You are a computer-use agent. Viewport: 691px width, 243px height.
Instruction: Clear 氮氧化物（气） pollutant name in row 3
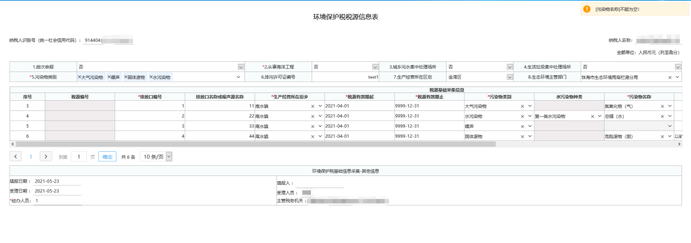pos(662,107)
